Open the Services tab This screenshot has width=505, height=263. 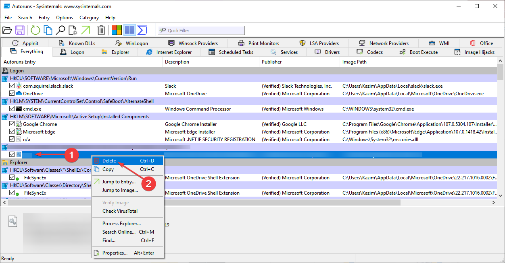click(x=284, y=52)
